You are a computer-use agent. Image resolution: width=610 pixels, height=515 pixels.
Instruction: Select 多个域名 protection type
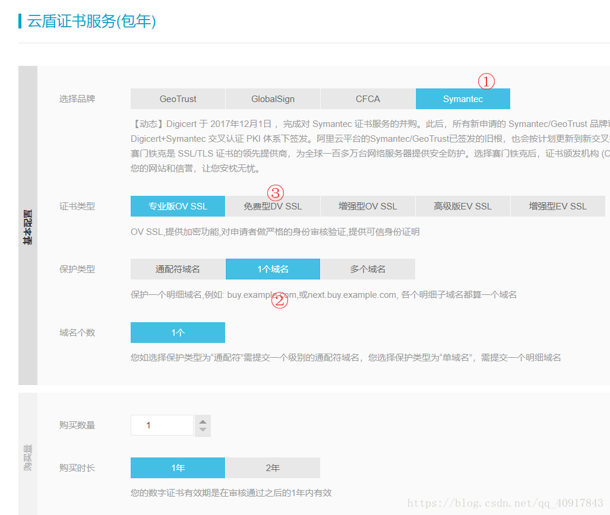tap(368, 269)
